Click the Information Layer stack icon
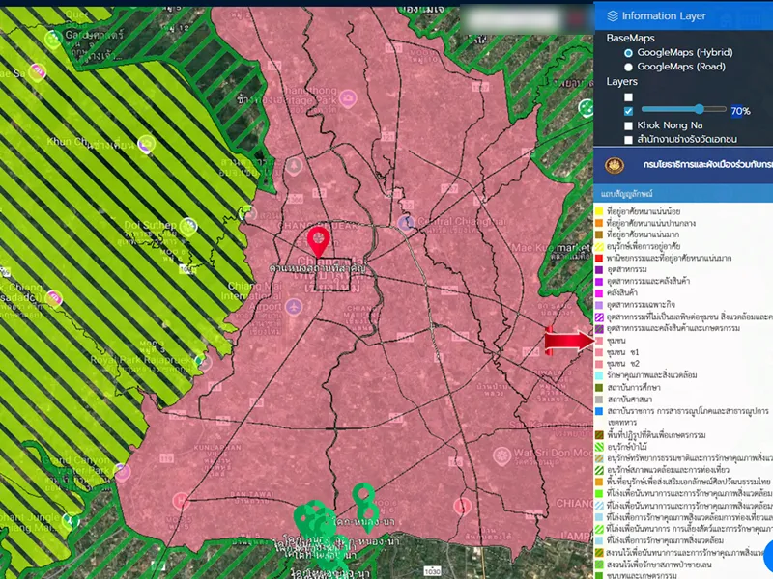773x579 pixels. [611, 15]
